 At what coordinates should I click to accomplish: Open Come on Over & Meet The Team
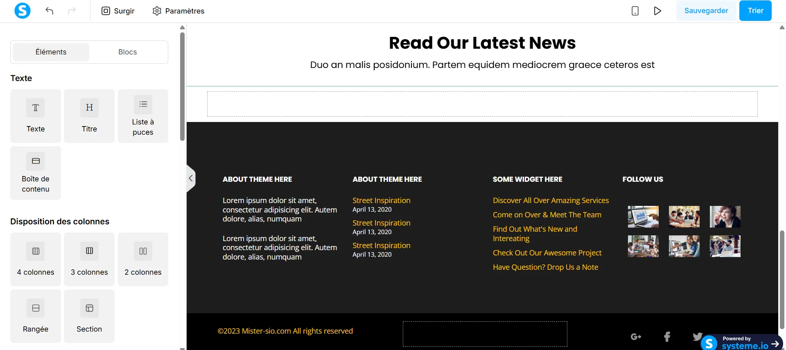[x=547, y=215]
